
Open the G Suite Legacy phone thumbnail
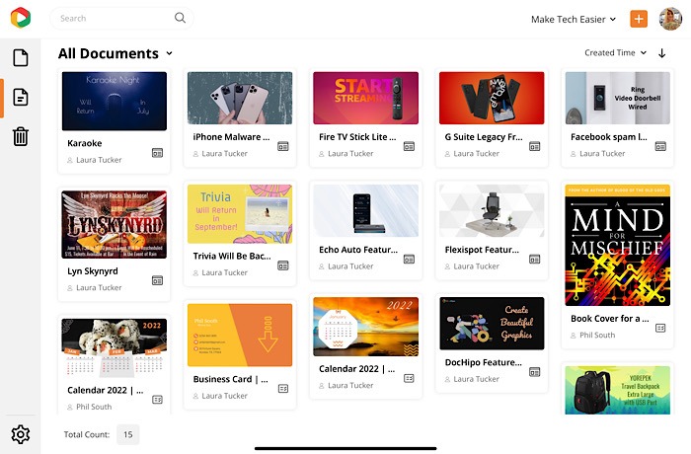click(x=492, y=98)
